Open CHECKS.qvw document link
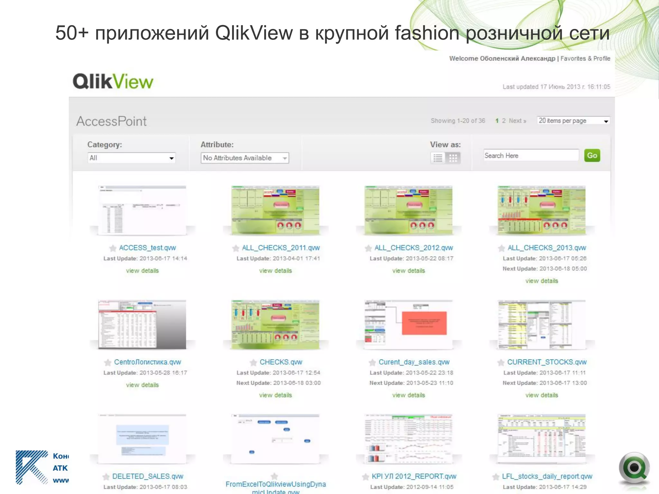 281,362
